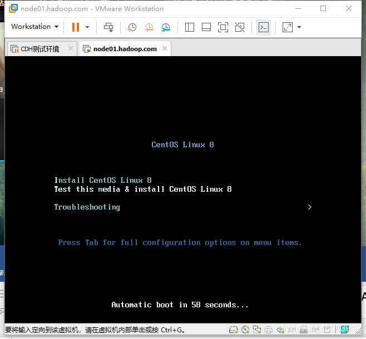Screen dimensions: 366x339
Task: Click the sound card status icon
Action: point(280,330)
